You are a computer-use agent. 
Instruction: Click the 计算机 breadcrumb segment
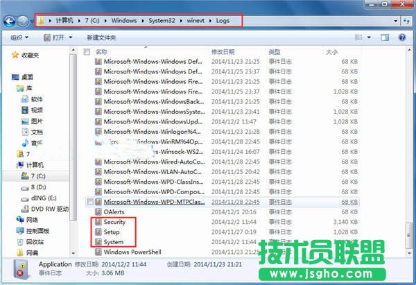click(x=64, y=20)
